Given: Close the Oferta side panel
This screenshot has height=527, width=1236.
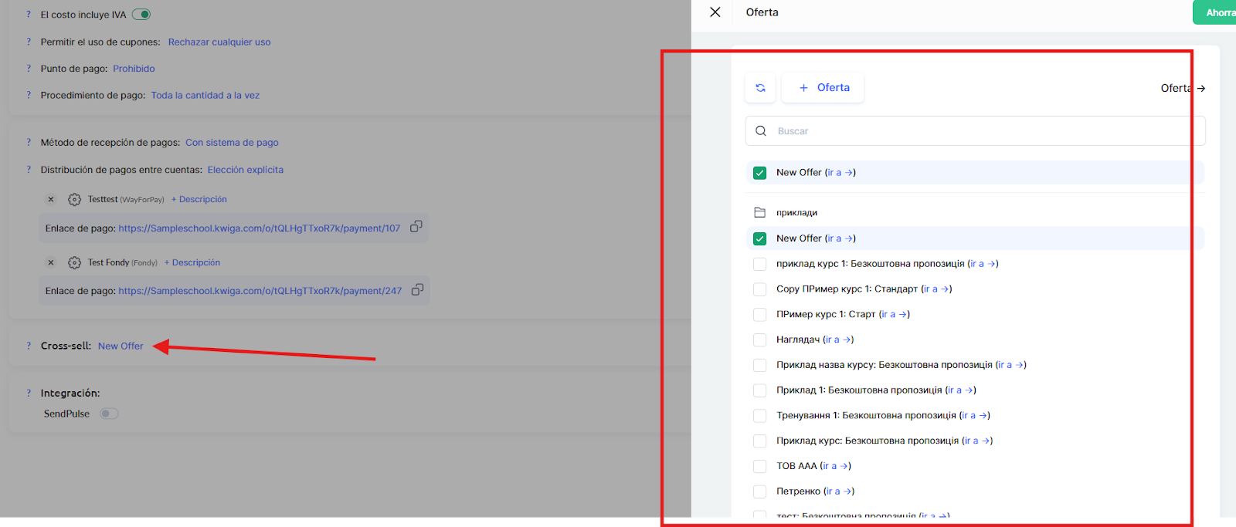Looking at the screenshot, I should pos(715,12).
